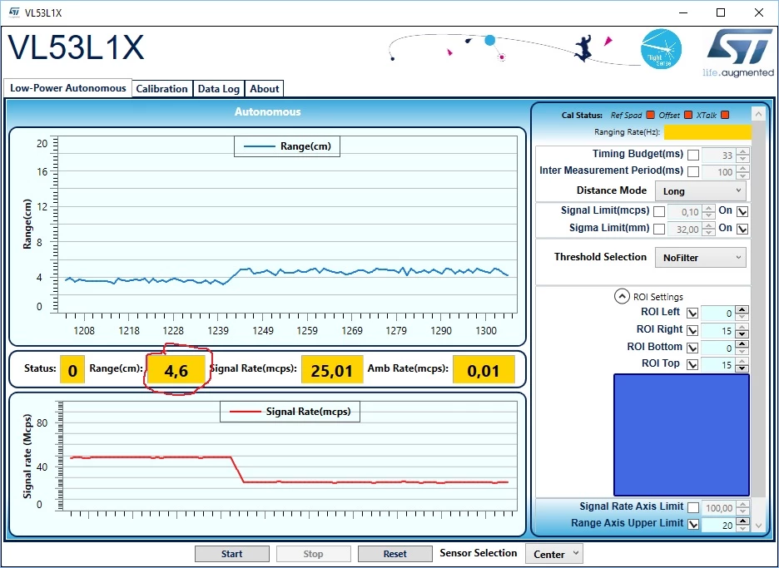Open the About tab
The image size is (779, 568).
point(265,89)
